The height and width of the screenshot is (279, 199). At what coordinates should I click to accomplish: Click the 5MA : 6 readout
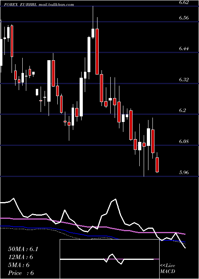click(19, 265)
